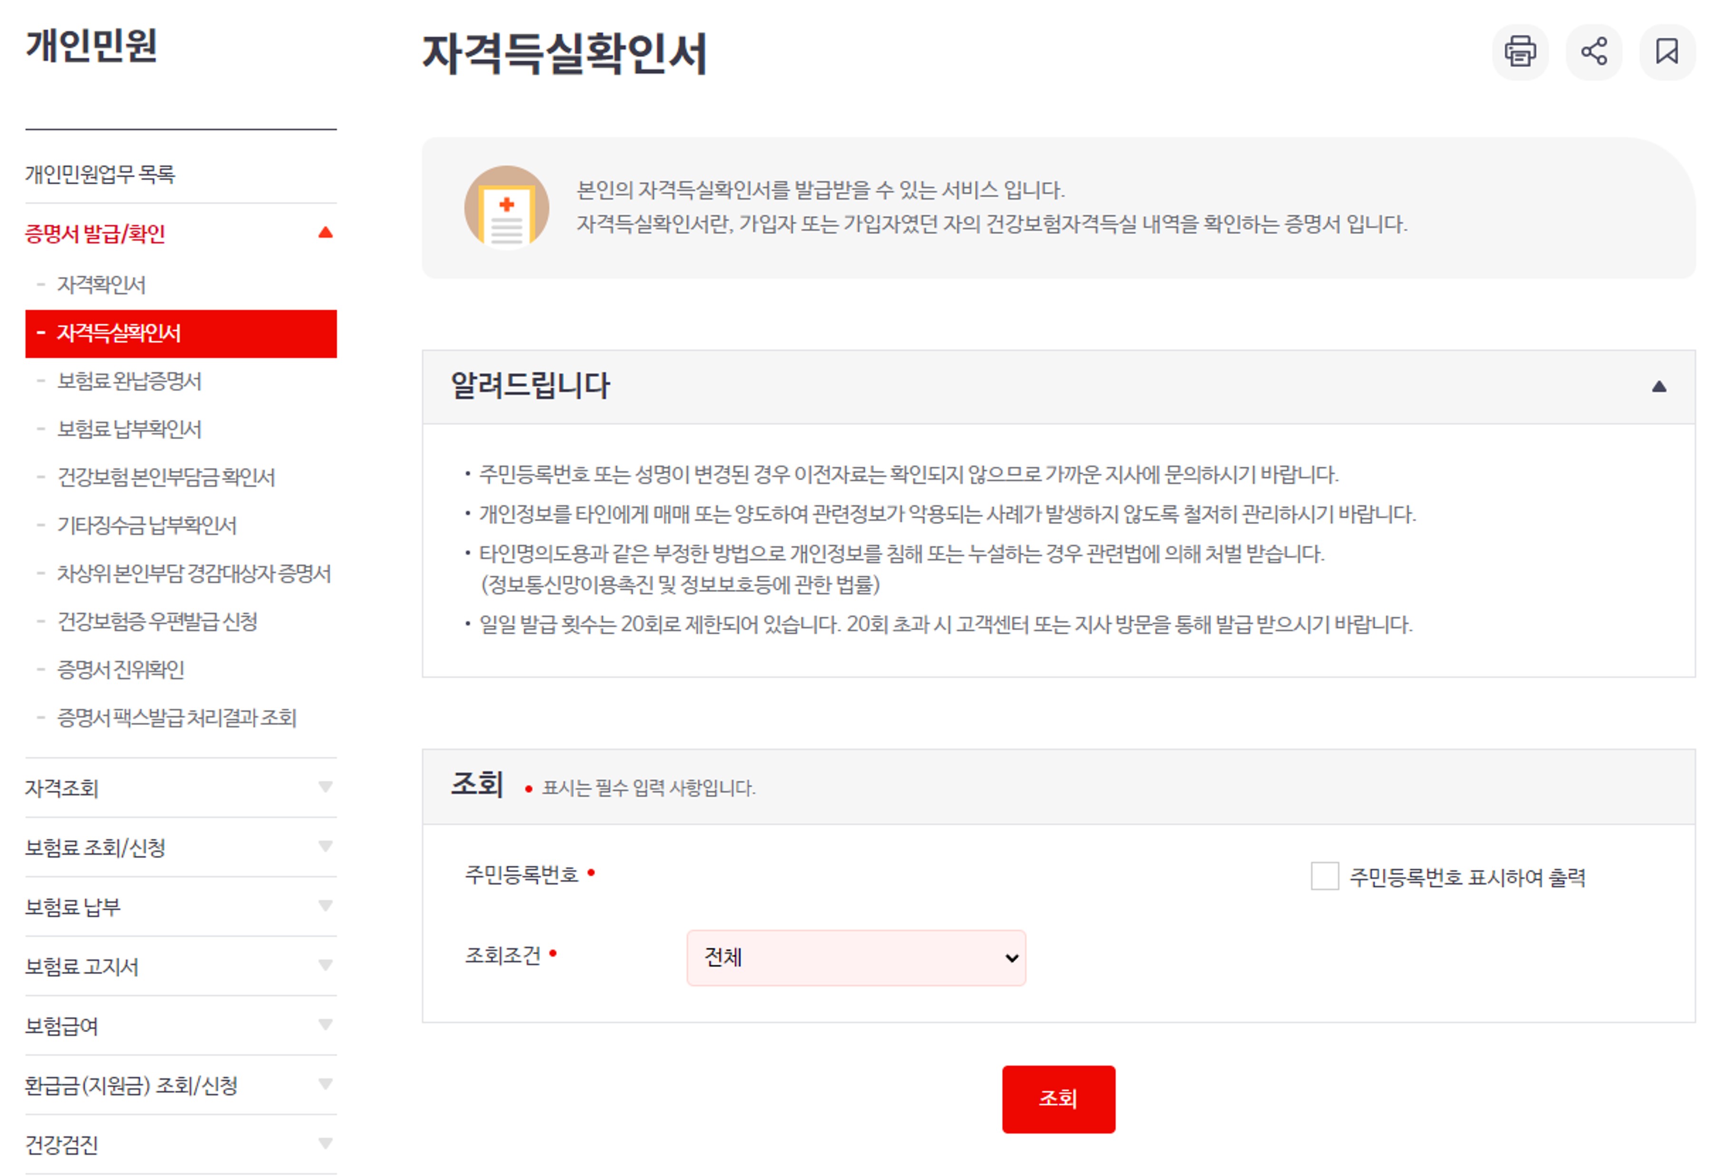The height and width of the screenshot is (1176, 1733).
Task: Open 건강보험 본인부담금 확인서 link
Action: 165,477
